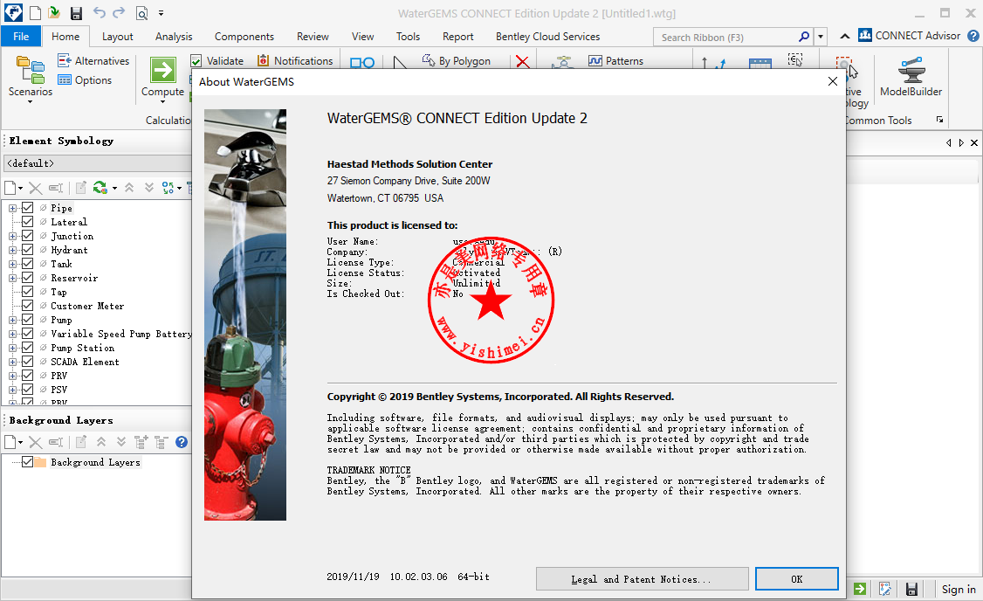
Task: Toggle the Pipe symbology checkbox
Action: pyautogui.click(x=28, y=208)
